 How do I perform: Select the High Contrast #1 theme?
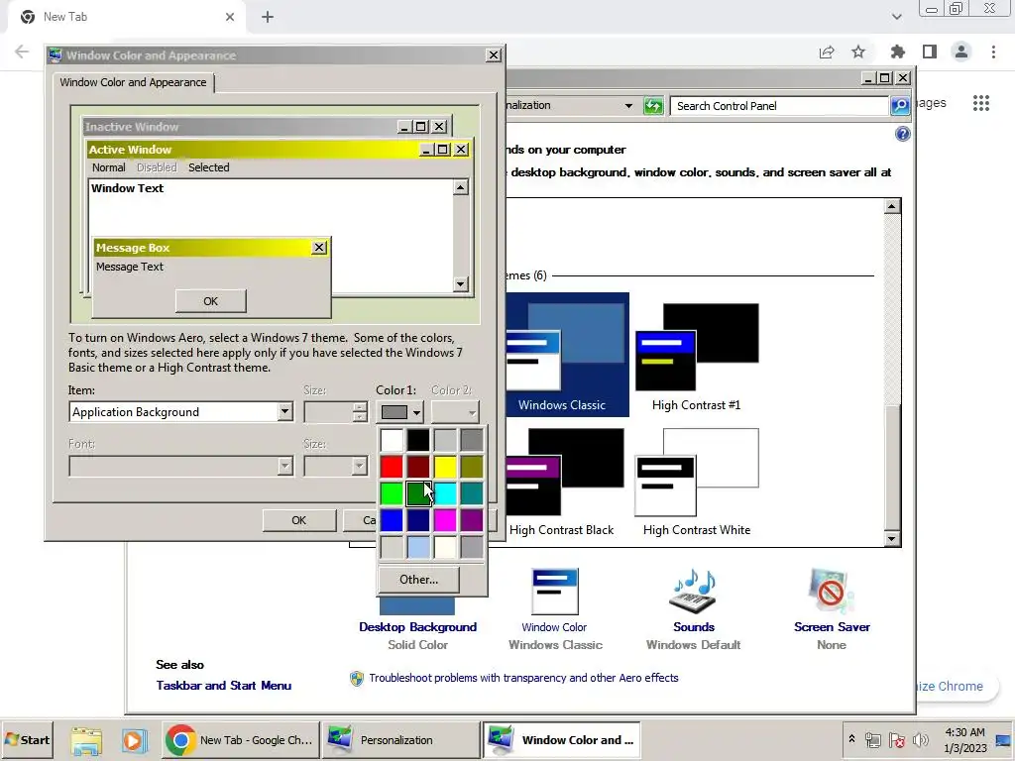697,357
